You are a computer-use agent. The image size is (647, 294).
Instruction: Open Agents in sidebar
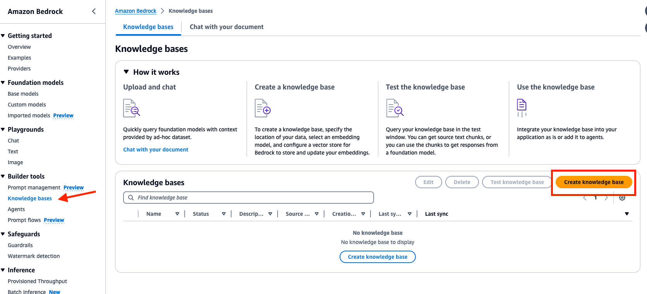pyautogui.click(x=16, y=209)
